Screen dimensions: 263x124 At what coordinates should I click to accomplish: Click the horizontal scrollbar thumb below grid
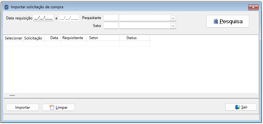click(x=12, y=95)
